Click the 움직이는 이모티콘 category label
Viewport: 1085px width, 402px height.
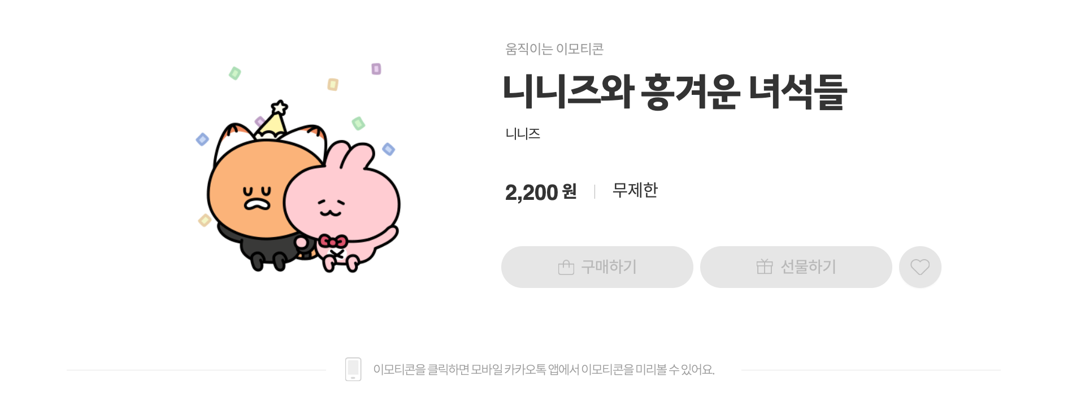click(554, 49)
